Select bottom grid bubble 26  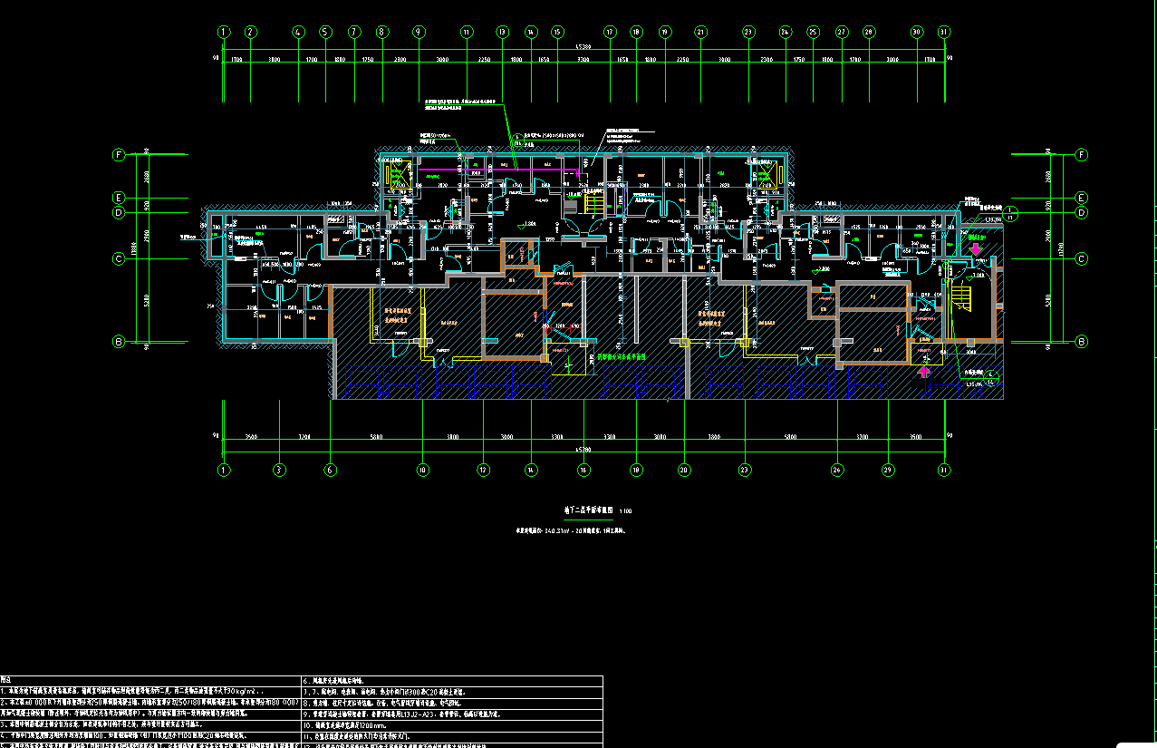[838, 470]
